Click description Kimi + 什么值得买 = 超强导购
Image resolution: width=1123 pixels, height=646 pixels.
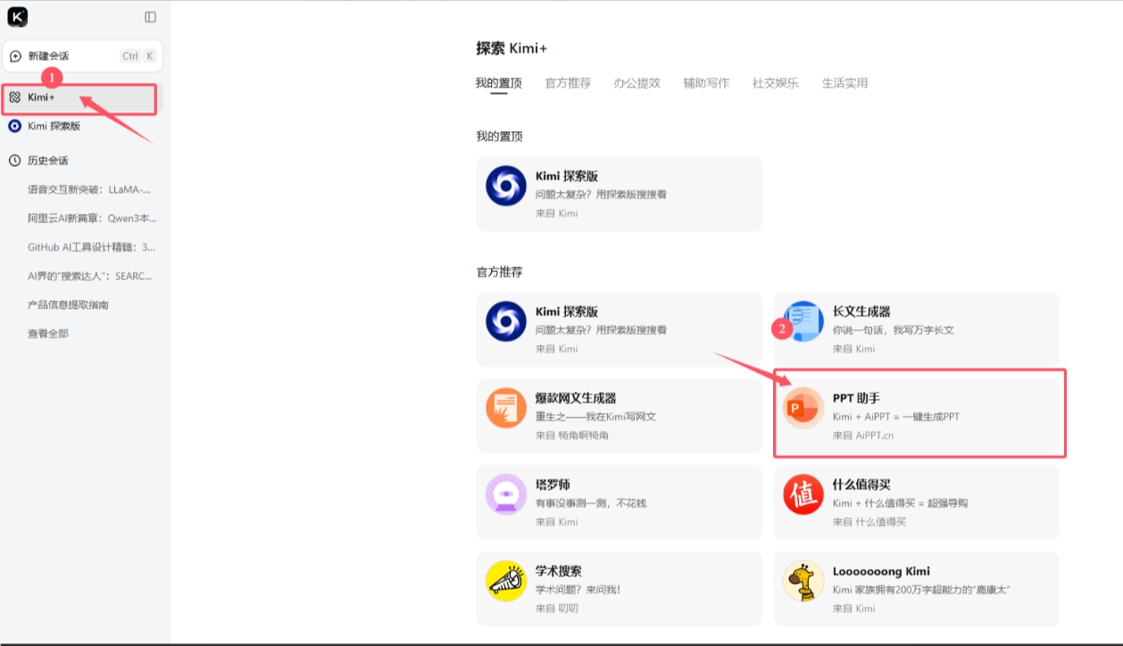(900, 503)
